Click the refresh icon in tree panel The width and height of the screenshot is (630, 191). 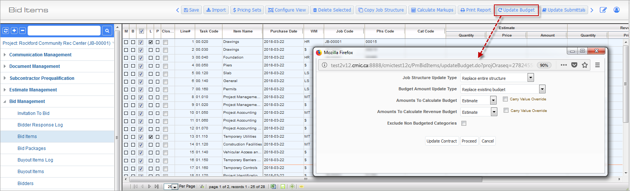pyautogui.click(x=6, y=31)
